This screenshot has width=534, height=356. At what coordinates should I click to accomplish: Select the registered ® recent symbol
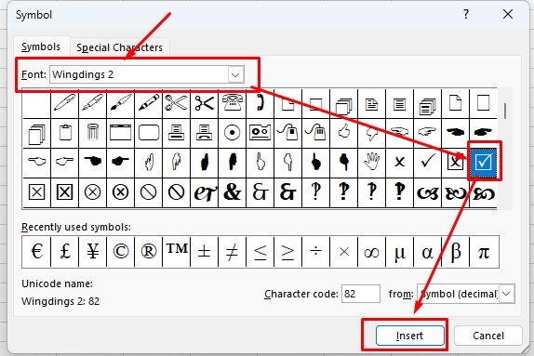(149, 252)
